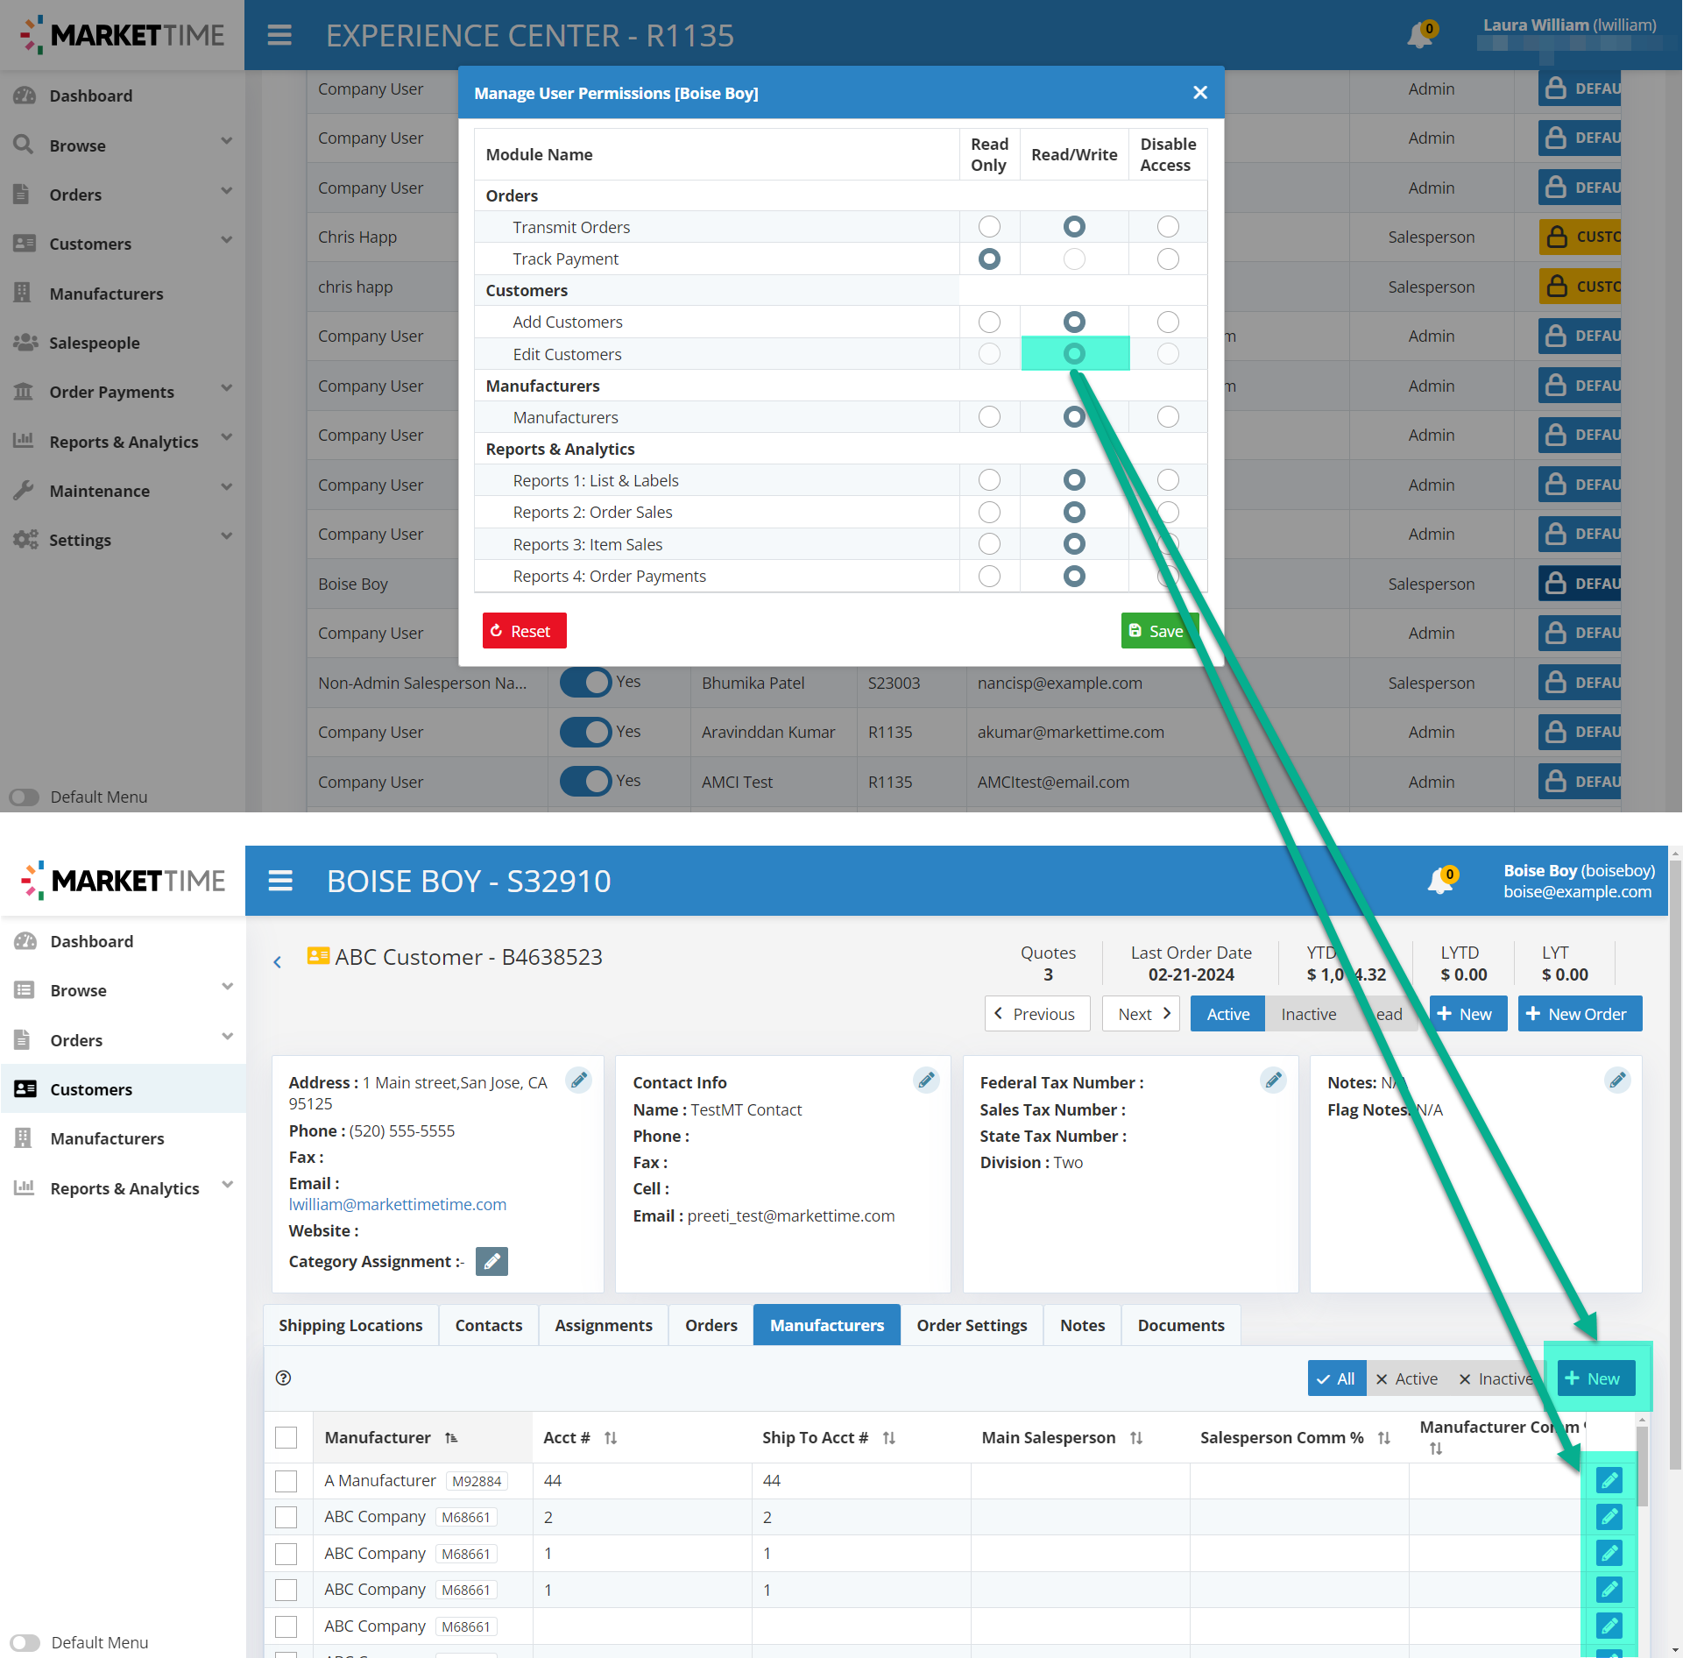Switch to the Order Settings tab

coord(972,1325)
